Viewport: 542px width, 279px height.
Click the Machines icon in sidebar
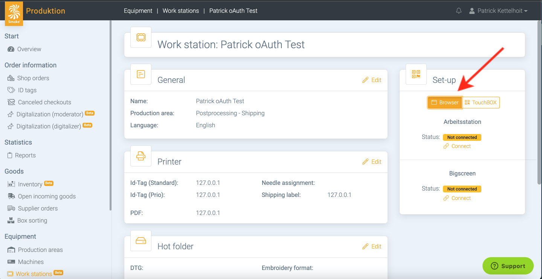click(11, 262)
